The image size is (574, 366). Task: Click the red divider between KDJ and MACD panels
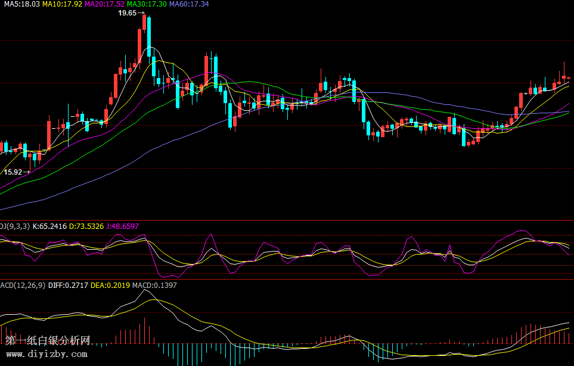click(287, 279)
